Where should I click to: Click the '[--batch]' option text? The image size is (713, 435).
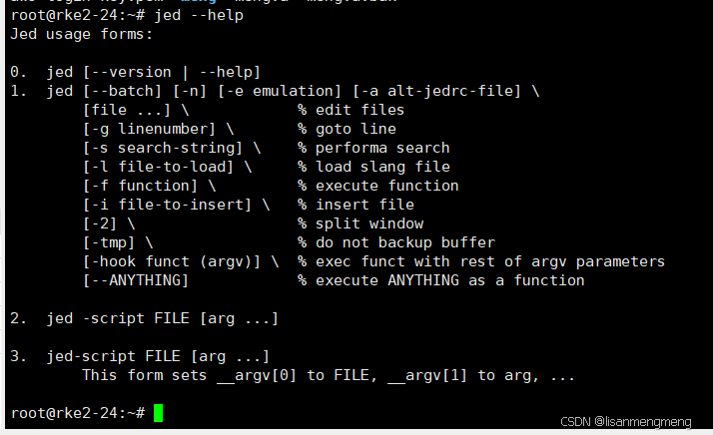122,92
